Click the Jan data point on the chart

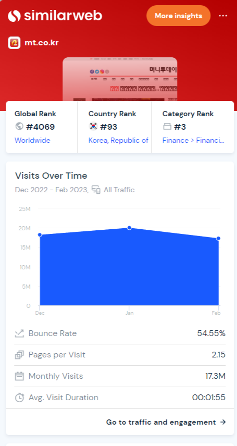pyautogui.click(x=129, y=228)
